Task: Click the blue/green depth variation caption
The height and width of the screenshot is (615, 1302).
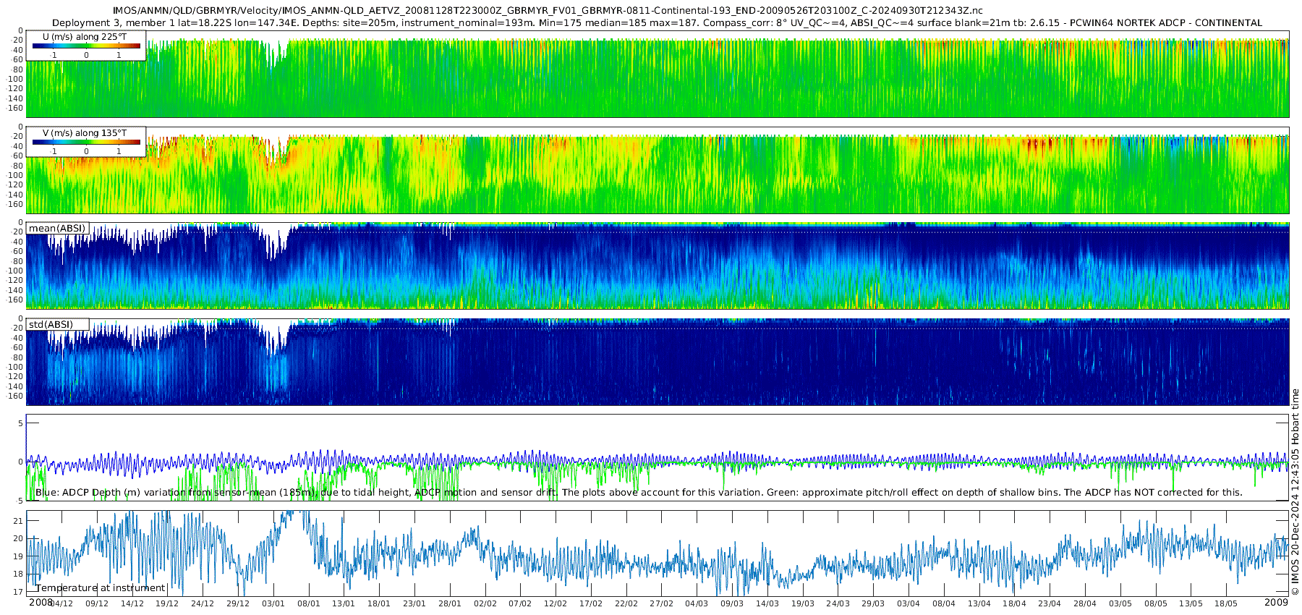Action: [639, 493]
